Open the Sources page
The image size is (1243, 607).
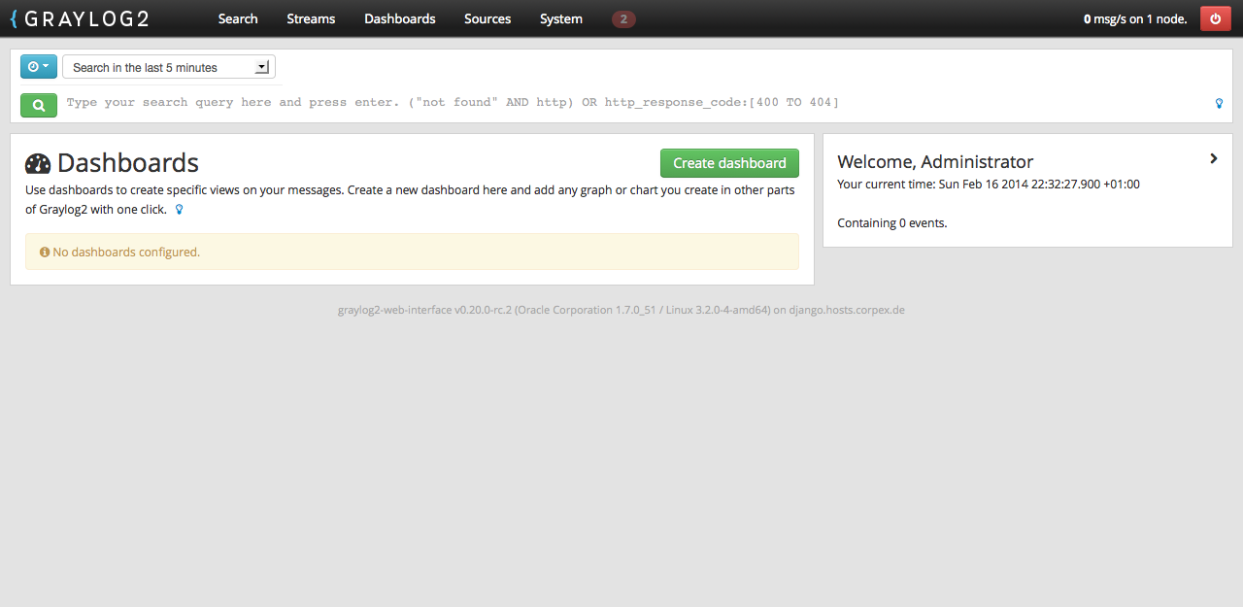click(x=487, y=18)
